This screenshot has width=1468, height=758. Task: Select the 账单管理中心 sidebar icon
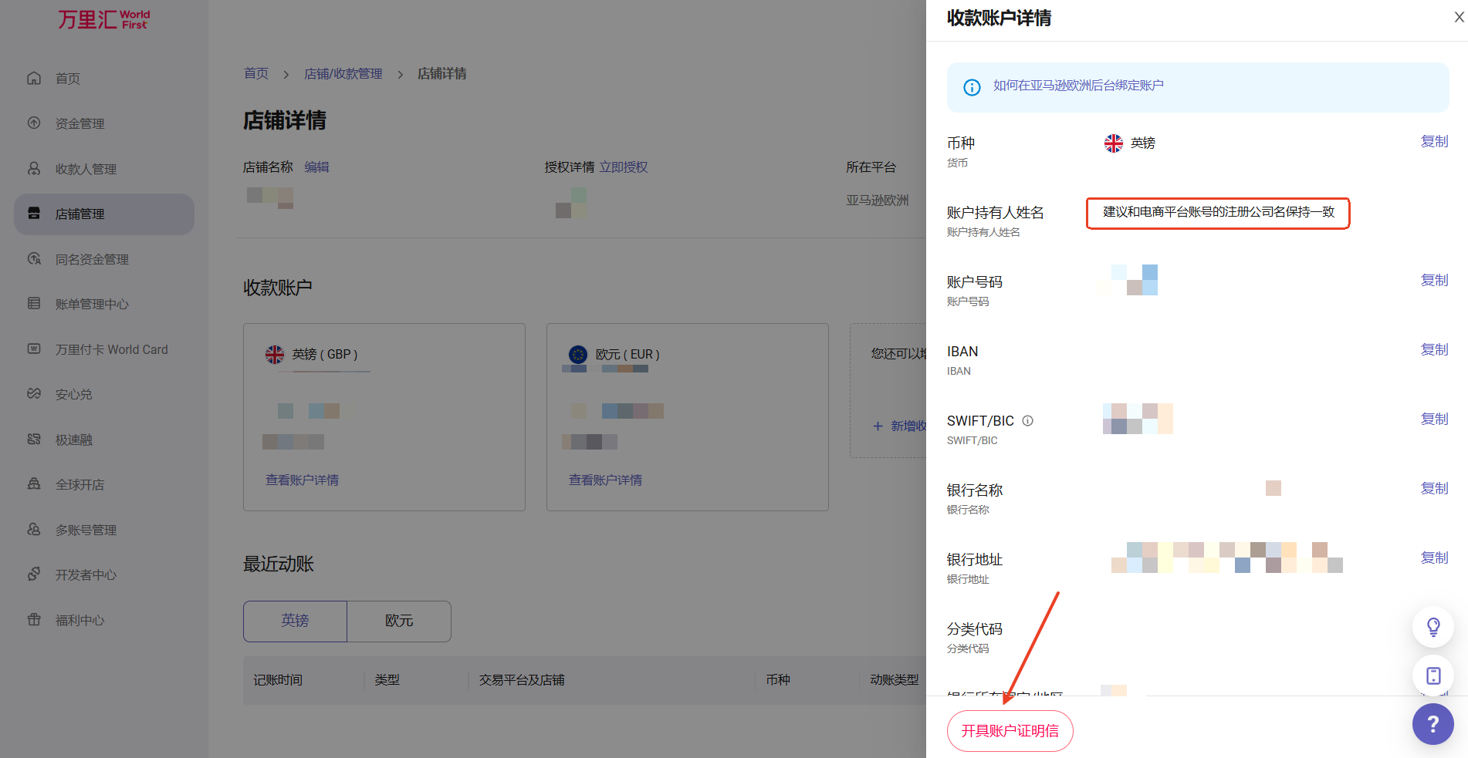point(34,303)
